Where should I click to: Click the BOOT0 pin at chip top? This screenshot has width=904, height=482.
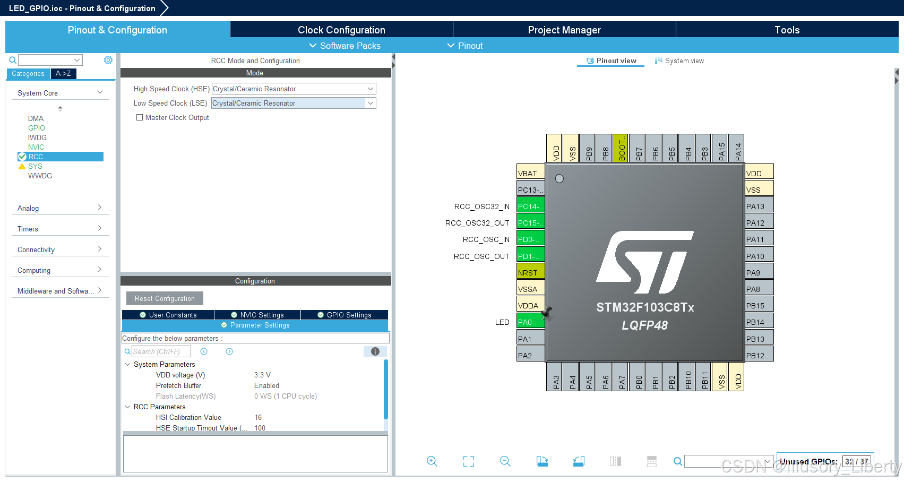point(620,148)
